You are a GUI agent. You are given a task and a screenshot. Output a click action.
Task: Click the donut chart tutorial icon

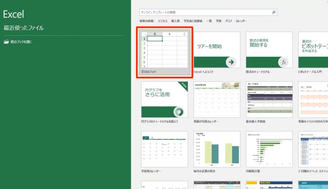tap(179, 112)
